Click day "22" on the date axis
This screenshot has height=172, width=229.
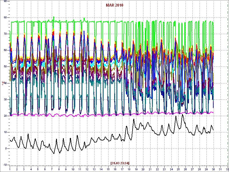pyautogui.click(x=157, y=169)
